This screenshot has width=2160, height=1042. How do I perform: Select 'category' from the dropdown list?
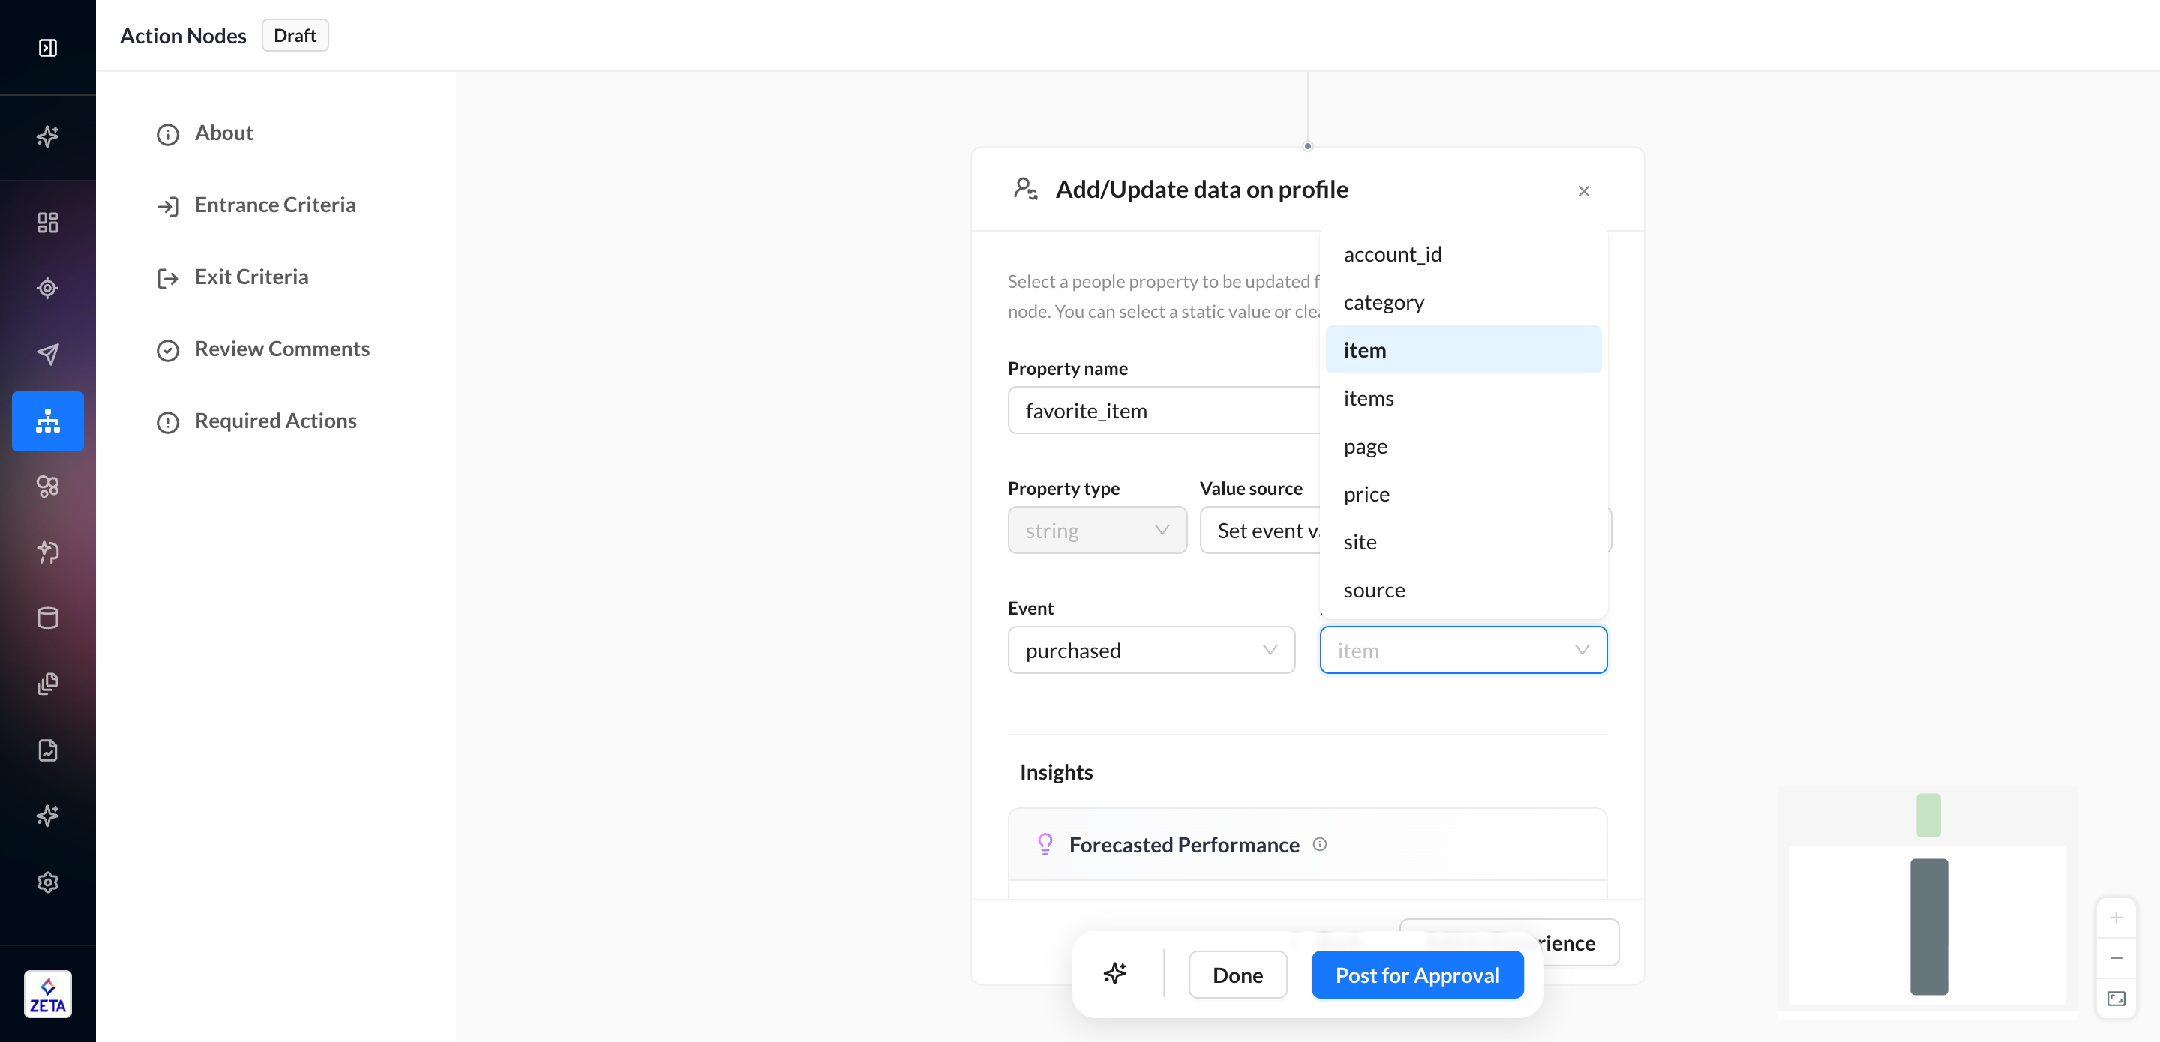tap(1384, 302)
